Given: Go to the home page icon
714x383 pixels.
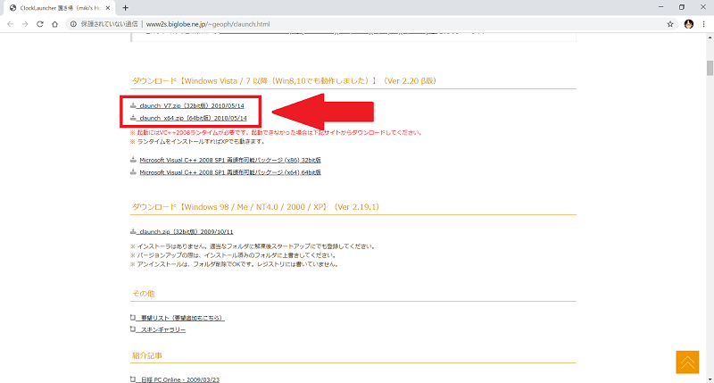Looking at the screenshot, I should [x=54, y=24].
